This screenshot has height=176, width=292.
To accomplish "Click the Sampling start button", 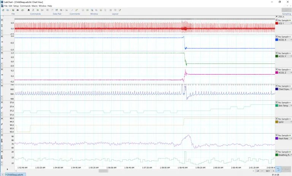I will [286, 10].
